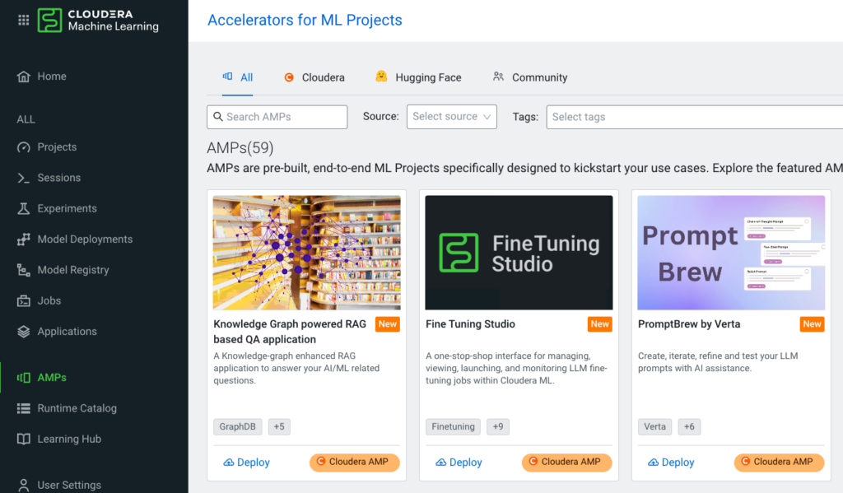The width and height of the screenshot is (843, 493).
Task: Deploy the Fine Tuning Studio AMP
Action: (459, 462)
